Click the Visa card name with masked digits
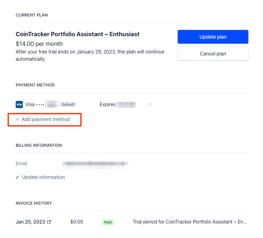The width and height of the screenshot is (263, 238). coord(42,104)
